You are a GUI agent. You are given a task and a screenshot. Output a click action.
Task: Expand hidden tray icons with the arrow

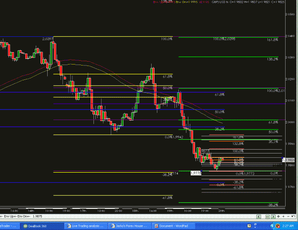point(272,226)
